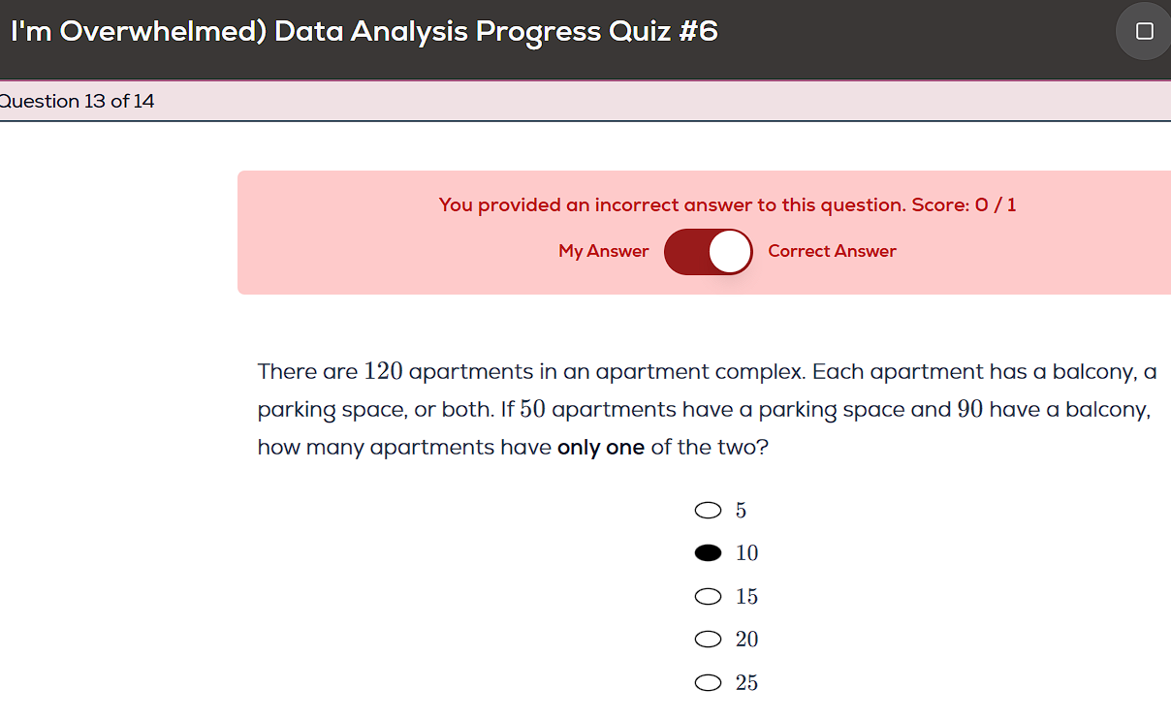This screenshot has width=1171, height=720.
Task: Click the number 120 in the question
Action: tap(383, 372)
